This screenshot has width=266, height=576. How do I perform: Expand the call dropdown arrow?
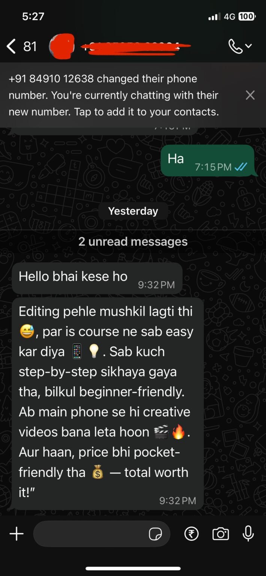pos(248,46)
